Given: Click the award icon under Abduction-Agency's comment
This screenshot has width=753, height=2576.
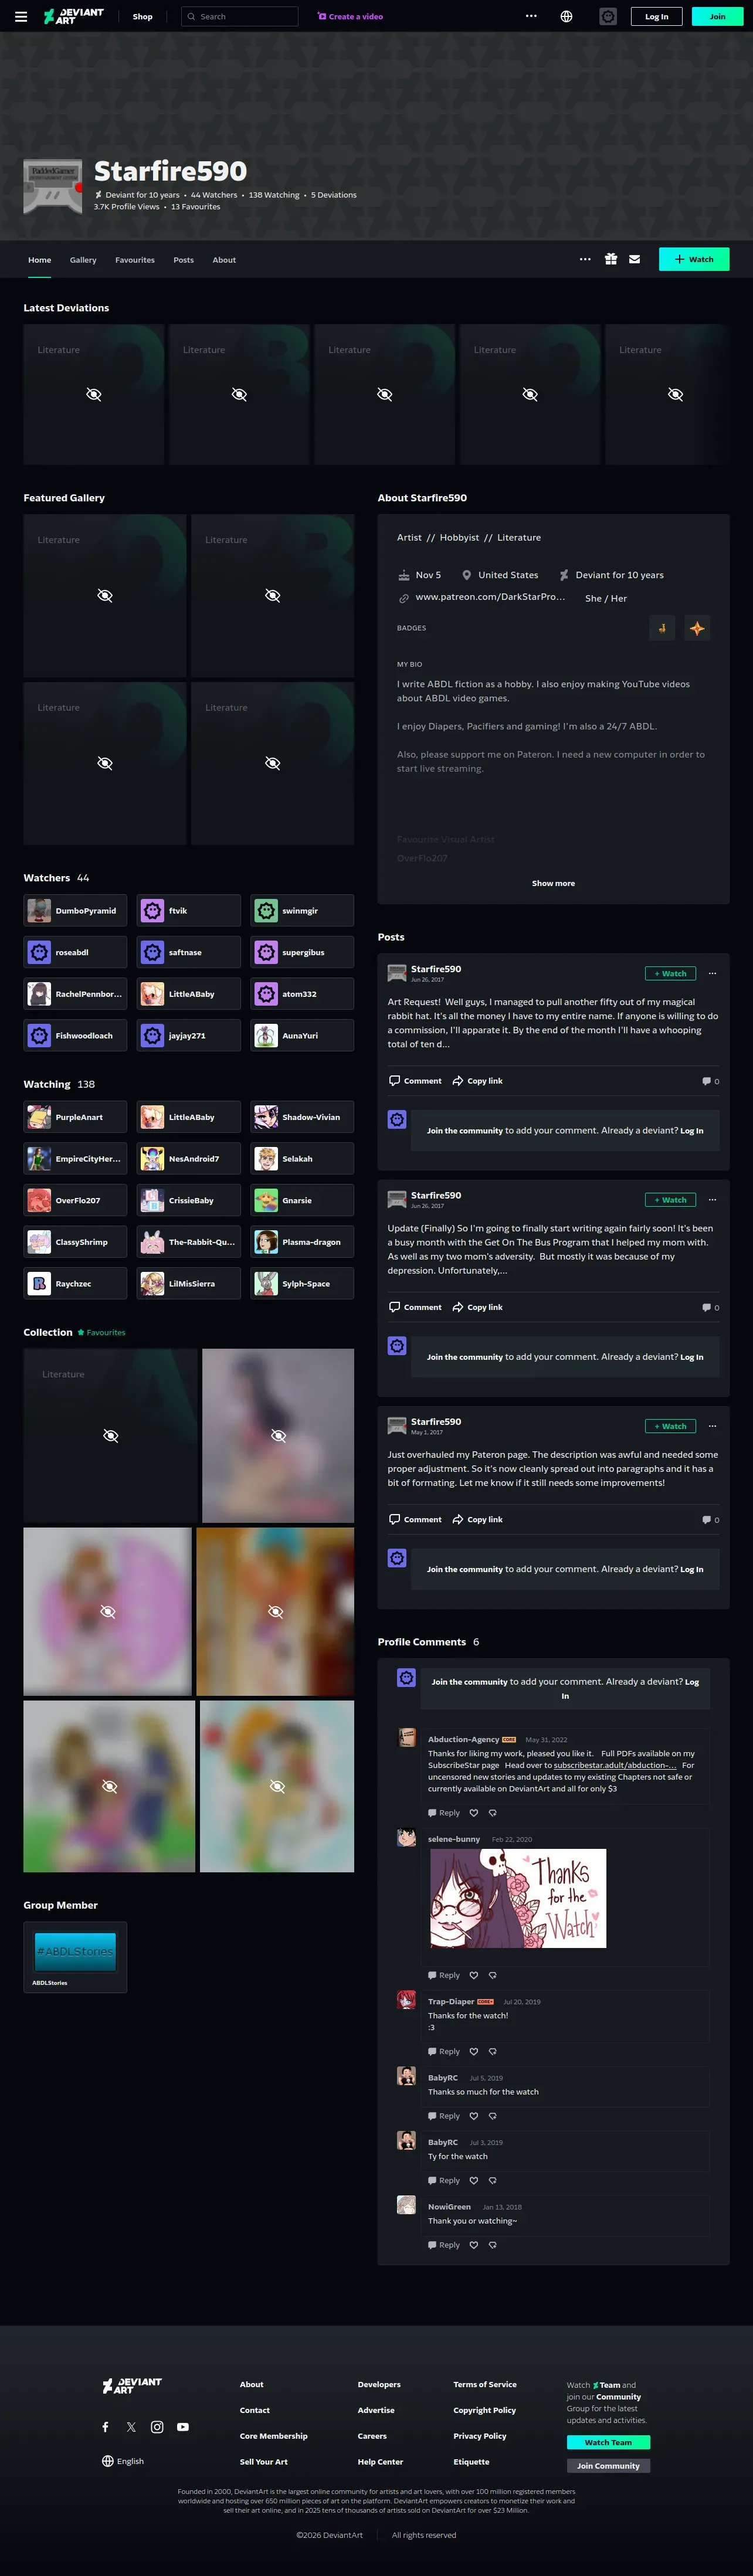Looking at the screenshot, I should (492, 1813).
